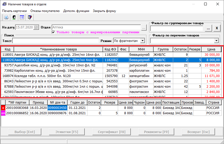Open the calendar picker beside the date
The height and width of the screenshot is (144, 224).
tap(36, 27)
